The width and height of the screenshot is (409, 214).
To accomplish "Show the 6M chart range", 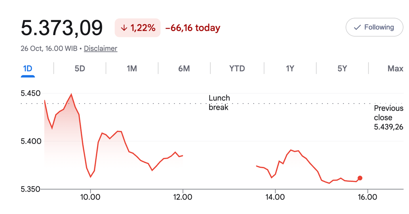I will tap(184, 69).
